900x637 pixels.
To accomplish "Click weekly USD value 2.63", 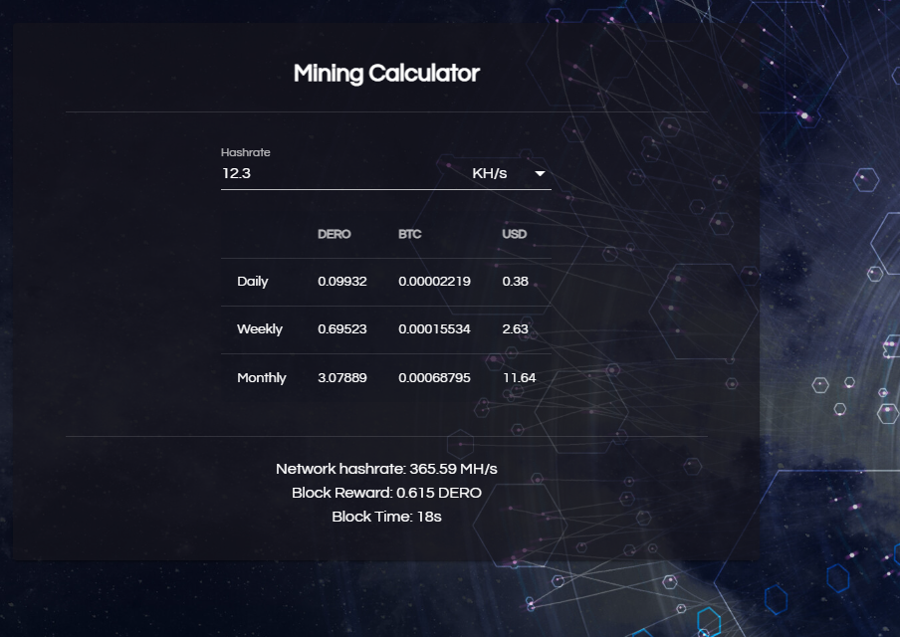I will point(515,328).
